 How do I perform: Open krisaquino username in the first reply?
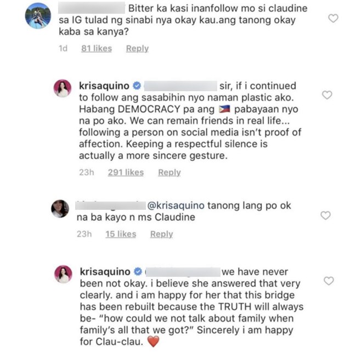(104, 86)
